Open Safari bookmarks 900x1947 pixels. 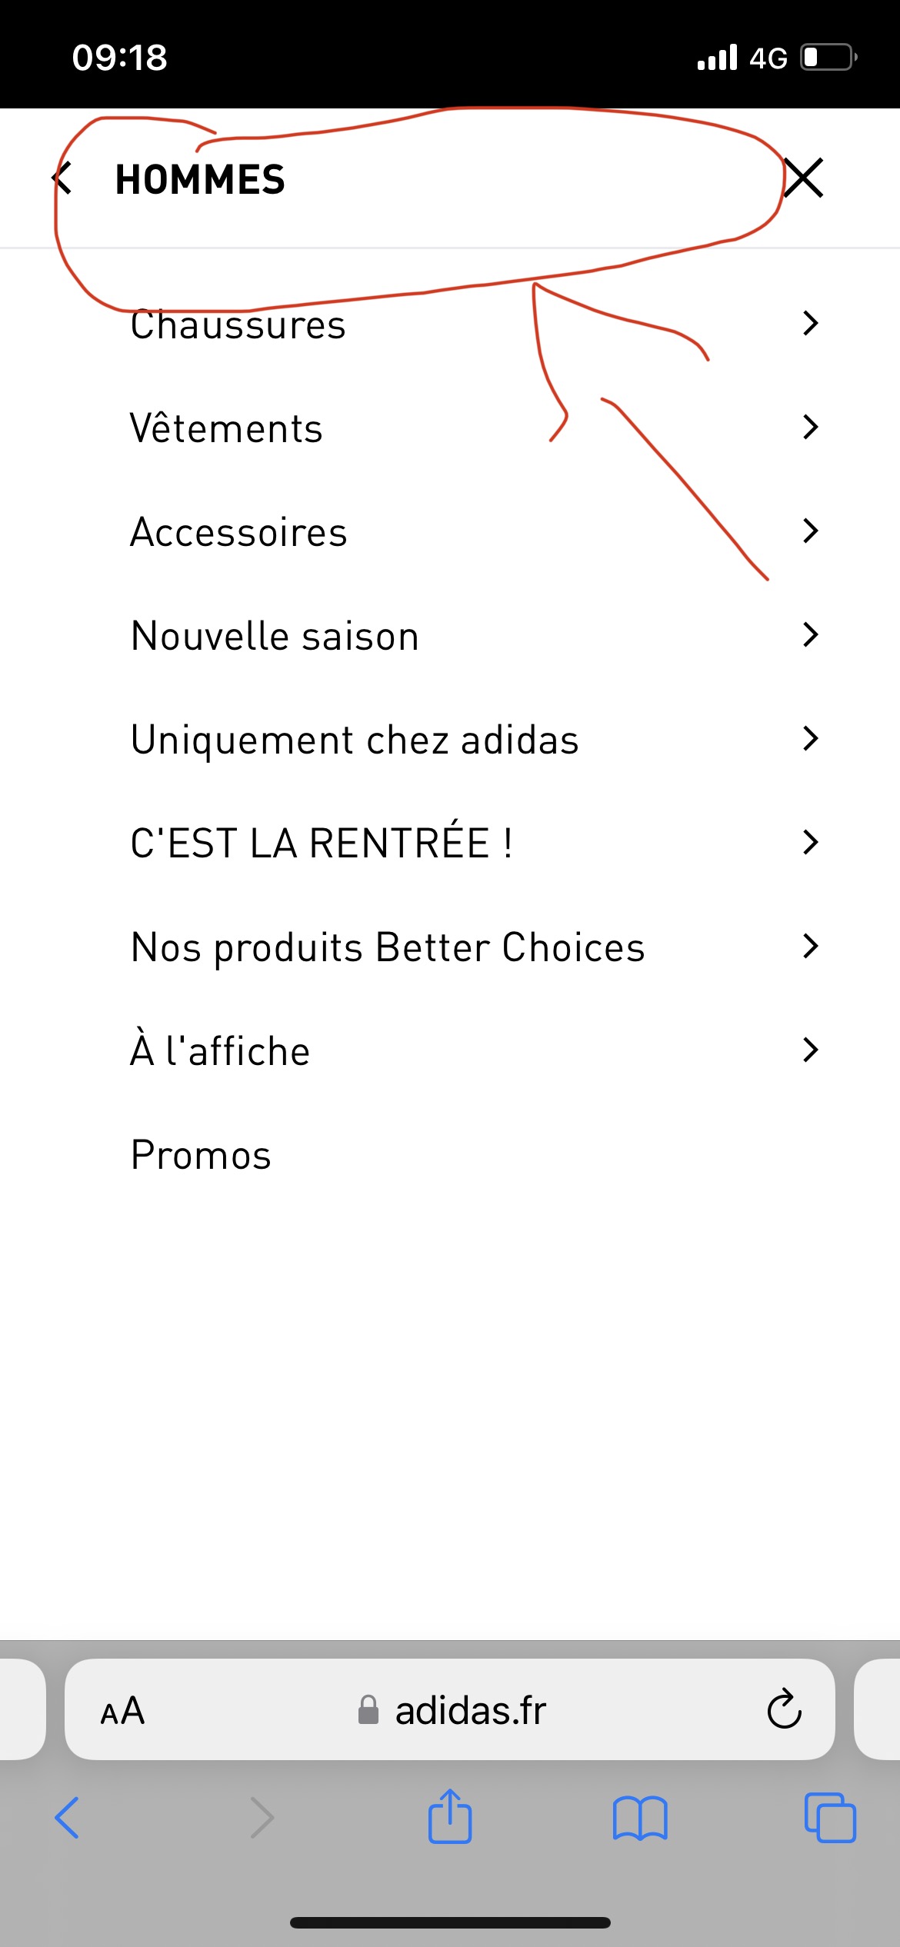pos(640,1819)
